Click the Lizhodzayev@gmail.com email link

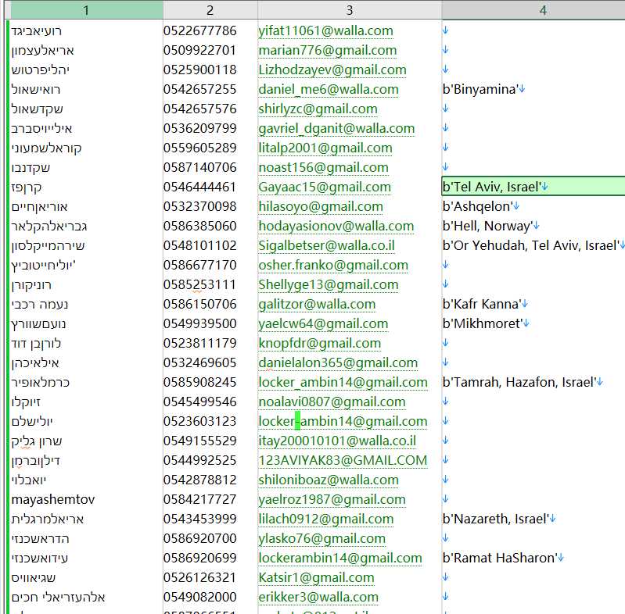click(332, 70)
